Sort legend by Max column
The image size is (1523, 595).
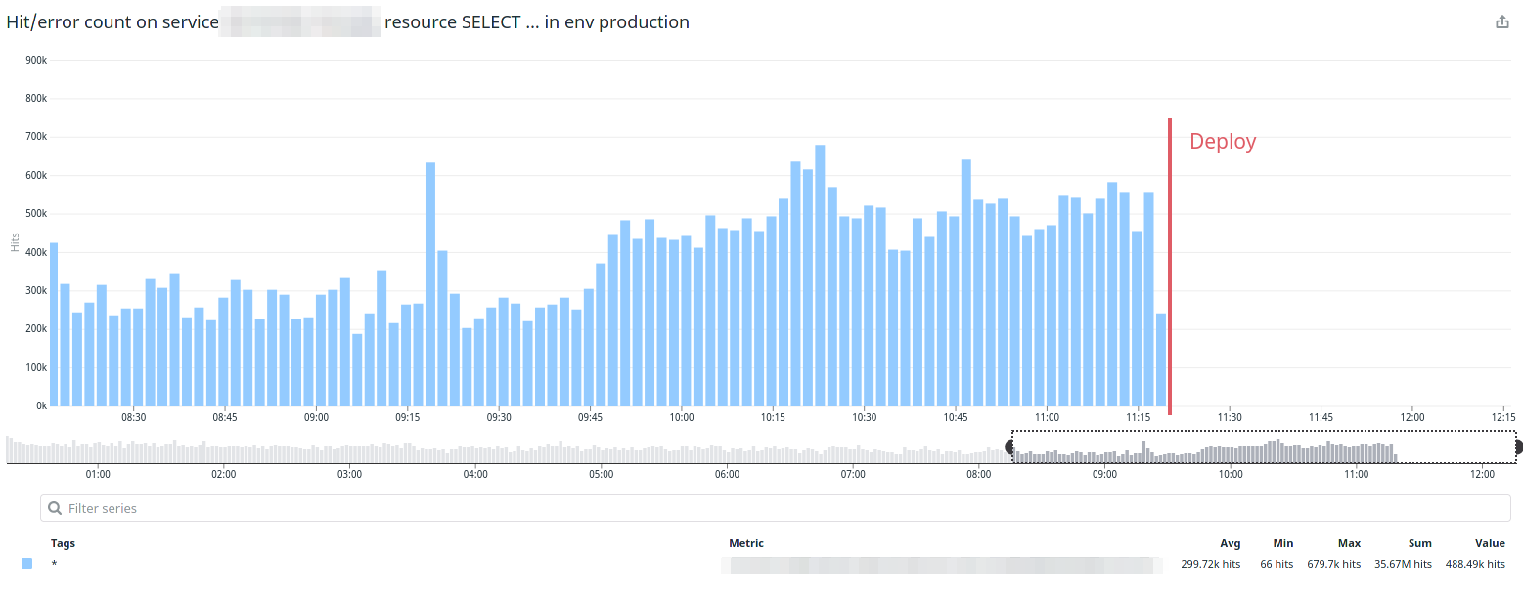[1349, 543]
